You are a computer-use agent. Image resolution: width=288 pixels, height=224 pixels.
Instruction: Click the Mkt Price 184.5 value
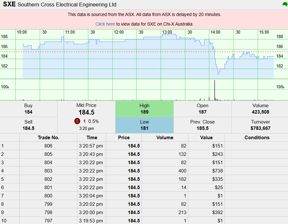click(x=86, y=112)
